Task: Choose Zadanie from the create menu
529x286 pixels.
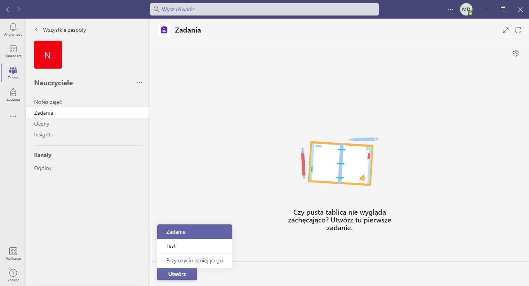Action: coord(194,232)
